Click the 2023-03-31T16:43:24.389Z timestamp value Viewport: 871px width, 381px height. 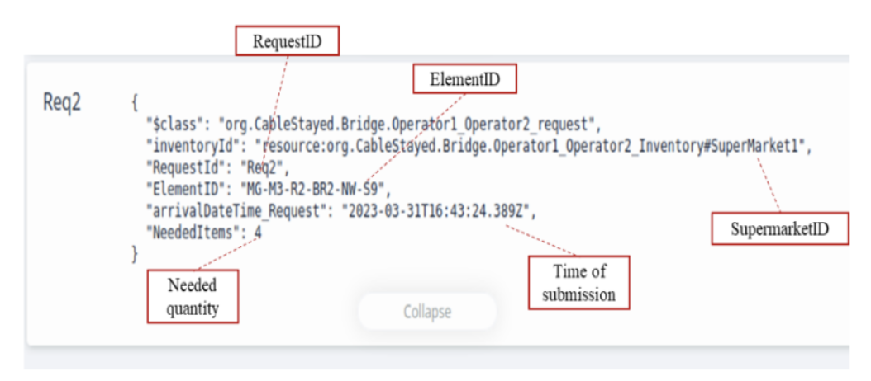[435, 211]
